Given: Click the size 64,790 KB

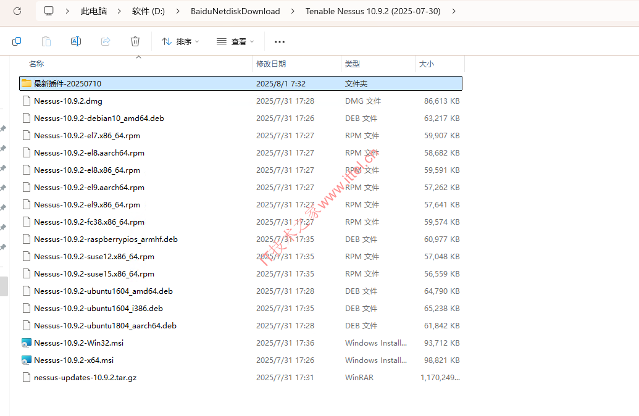Looking at the screenshot, I should [442, 291].
